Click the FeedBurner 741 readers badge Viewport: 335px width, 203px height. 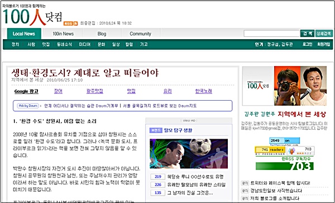tap(270, 150)
